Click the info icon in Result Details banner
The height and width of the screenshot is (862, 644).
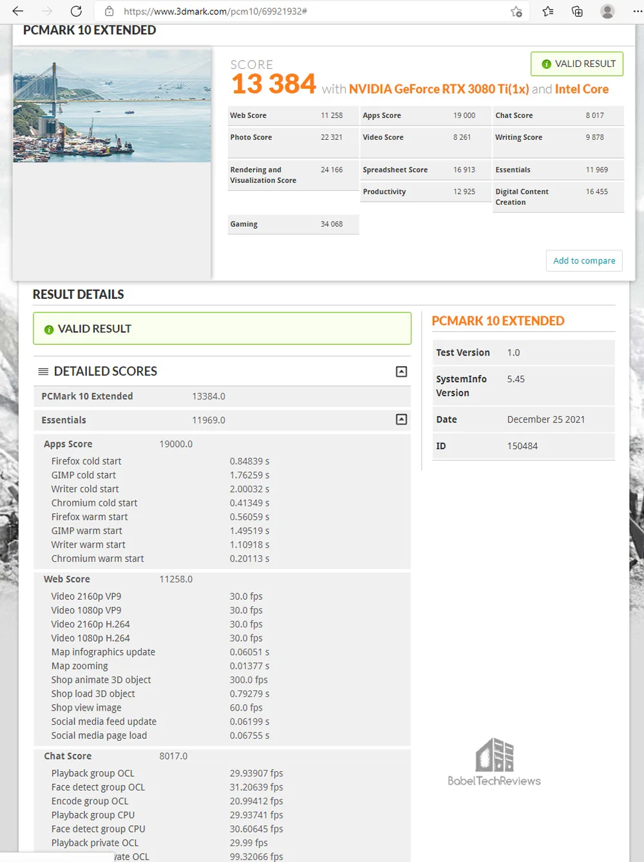49,330
